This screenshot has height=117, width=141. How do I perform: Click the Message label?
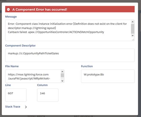coord(11,17)
